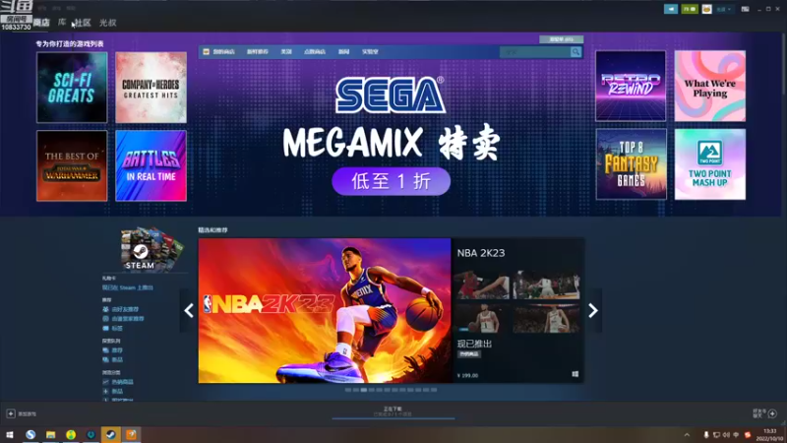
Task: Open the green notifications inbox button
Action: [690, 9]
